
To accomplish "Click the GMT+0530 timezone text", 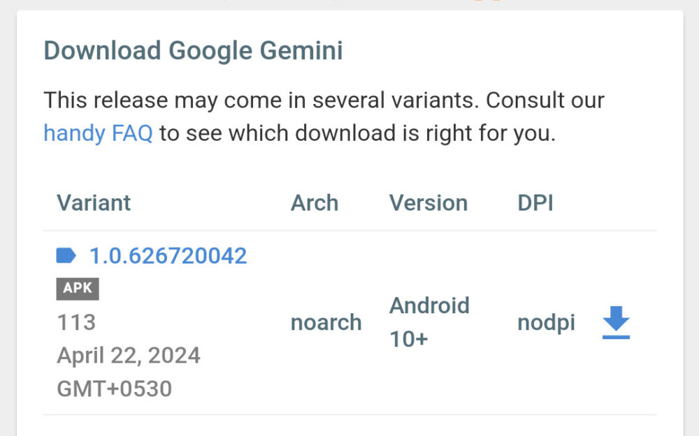I will tap(115, 388).
